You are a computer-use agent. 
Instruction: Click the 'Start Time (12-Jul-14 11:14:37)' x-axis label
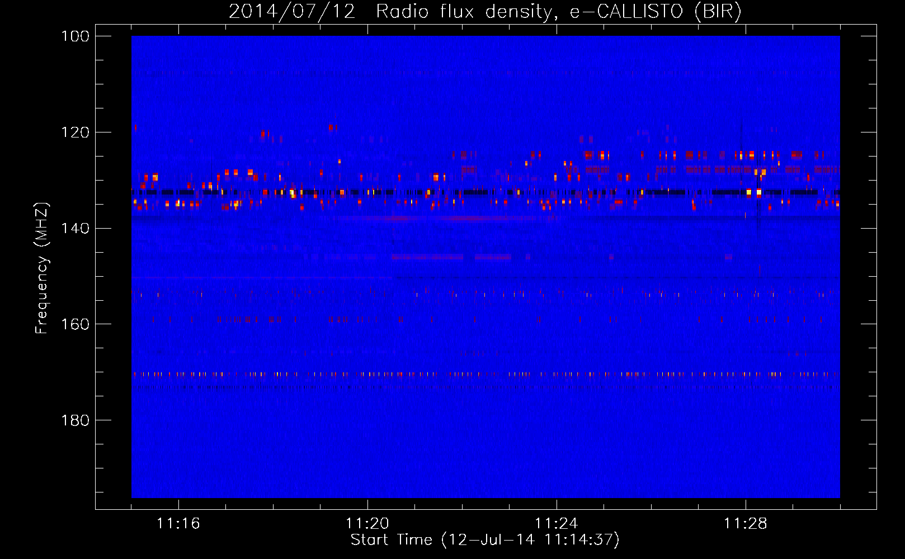[x=485, y=540]
